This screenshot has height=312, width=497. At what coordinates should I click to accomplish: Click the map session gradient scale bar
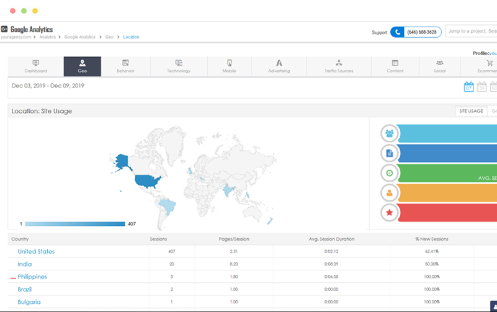75,224
